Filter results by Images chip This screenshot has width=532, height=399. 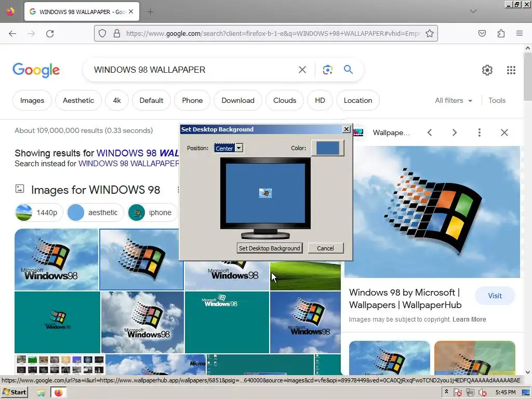[x=32, y=100]
